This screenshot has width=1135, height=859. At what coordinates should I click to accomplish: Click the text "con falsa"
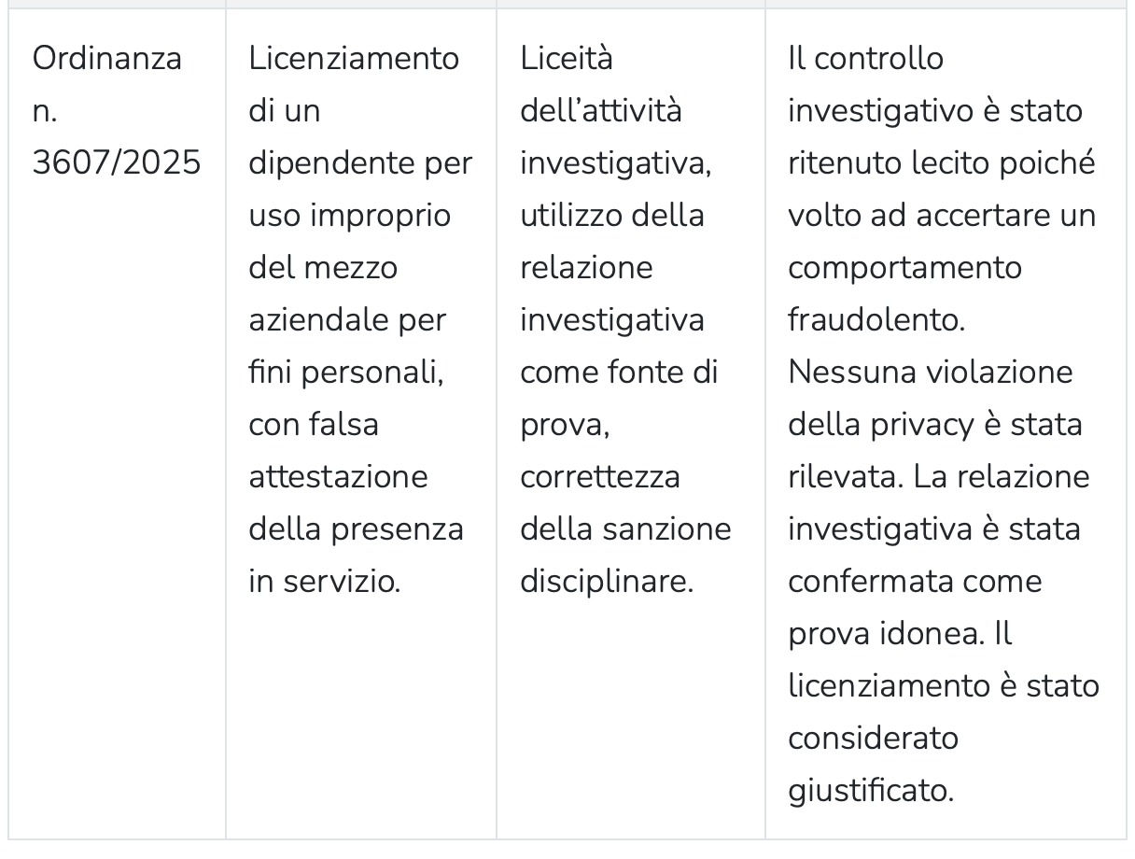click(x=314, y=425)
